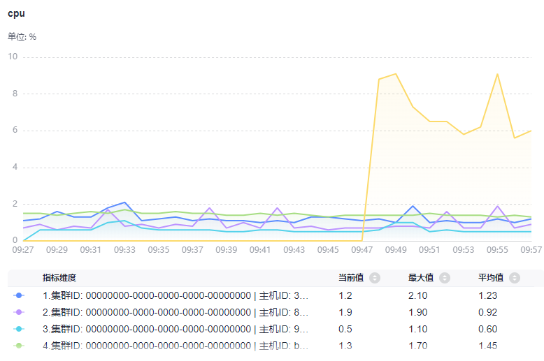The width and height of the screenshot is (544, 361).
Task: Click the 09:55 x-axis time label
Action: tap(497, 250)
